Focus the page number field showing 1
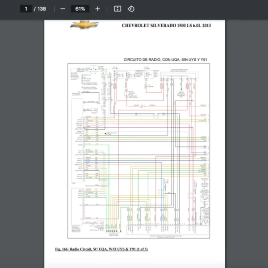Image resolution: width=268 pixels, height=268 pixels. click(26, 8)
